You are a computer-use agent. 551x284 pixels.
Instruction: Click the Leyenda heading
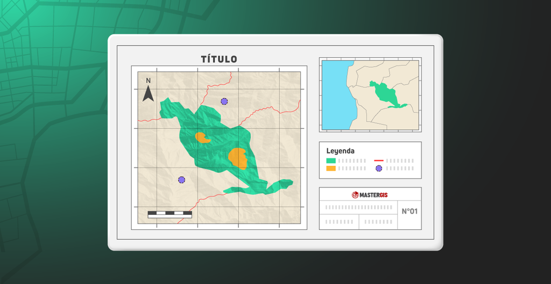tap(340, 151)
